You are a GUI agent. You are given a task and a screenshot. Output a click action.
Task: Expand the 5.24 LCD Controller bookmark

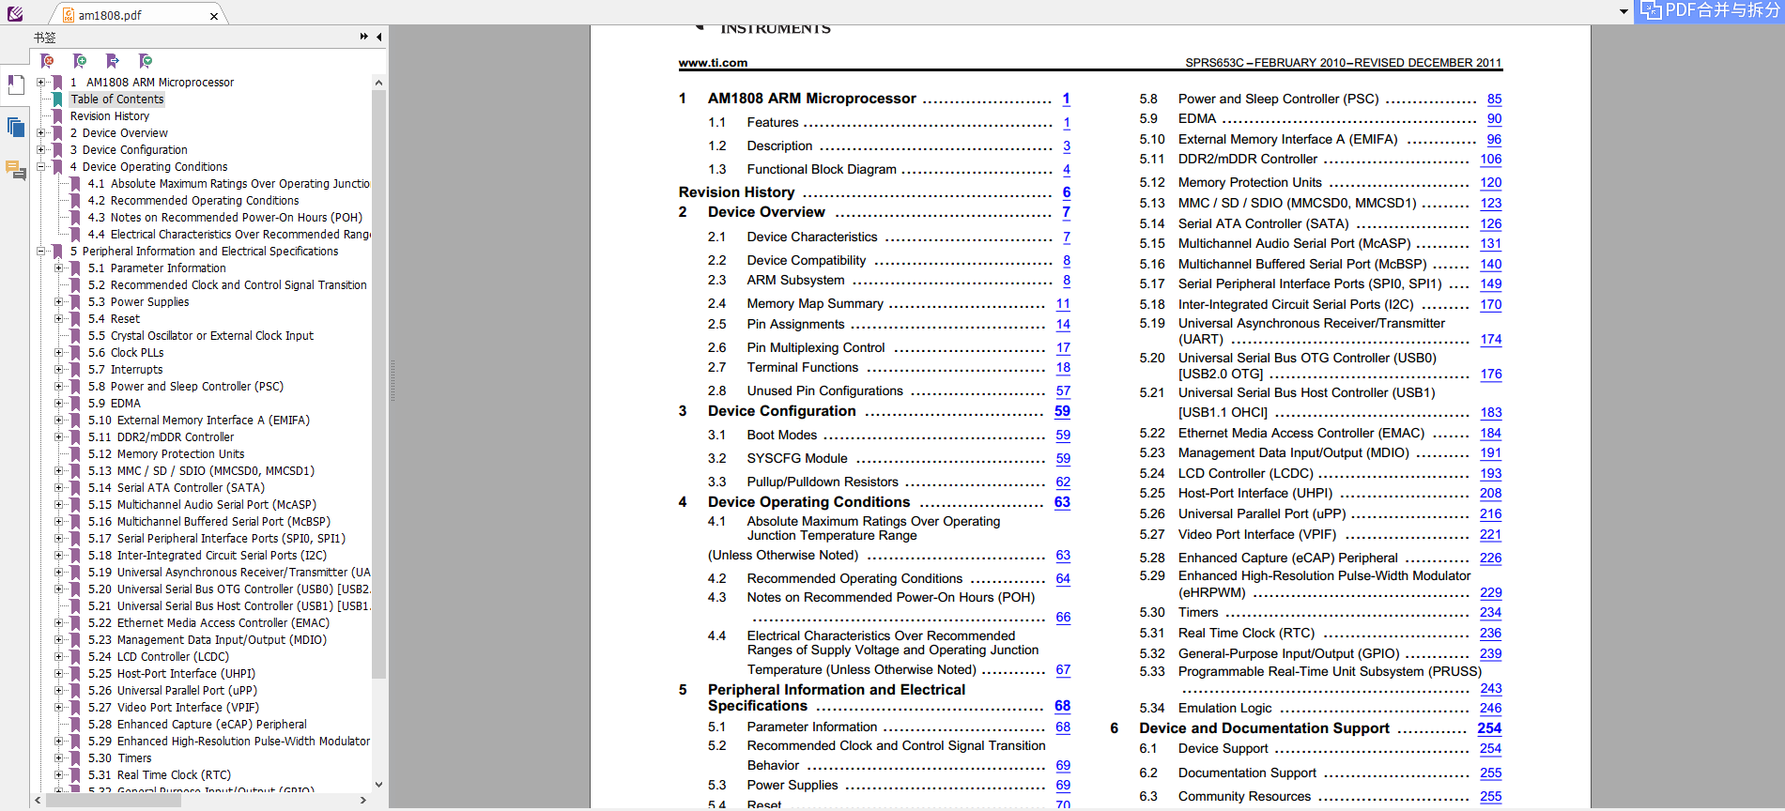coord(58,657)
